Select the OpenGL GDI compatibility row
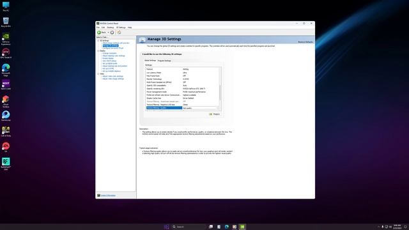 (x=182, y=86)
